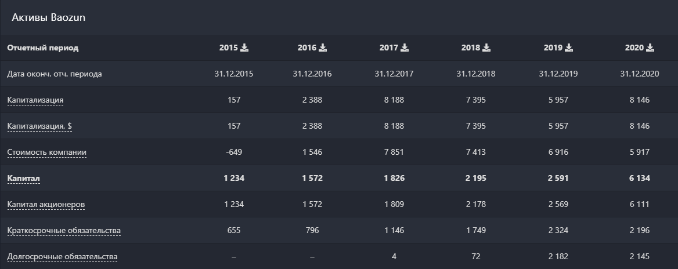
Task: Select the bold Капитал row label
Action: [23, 179]
